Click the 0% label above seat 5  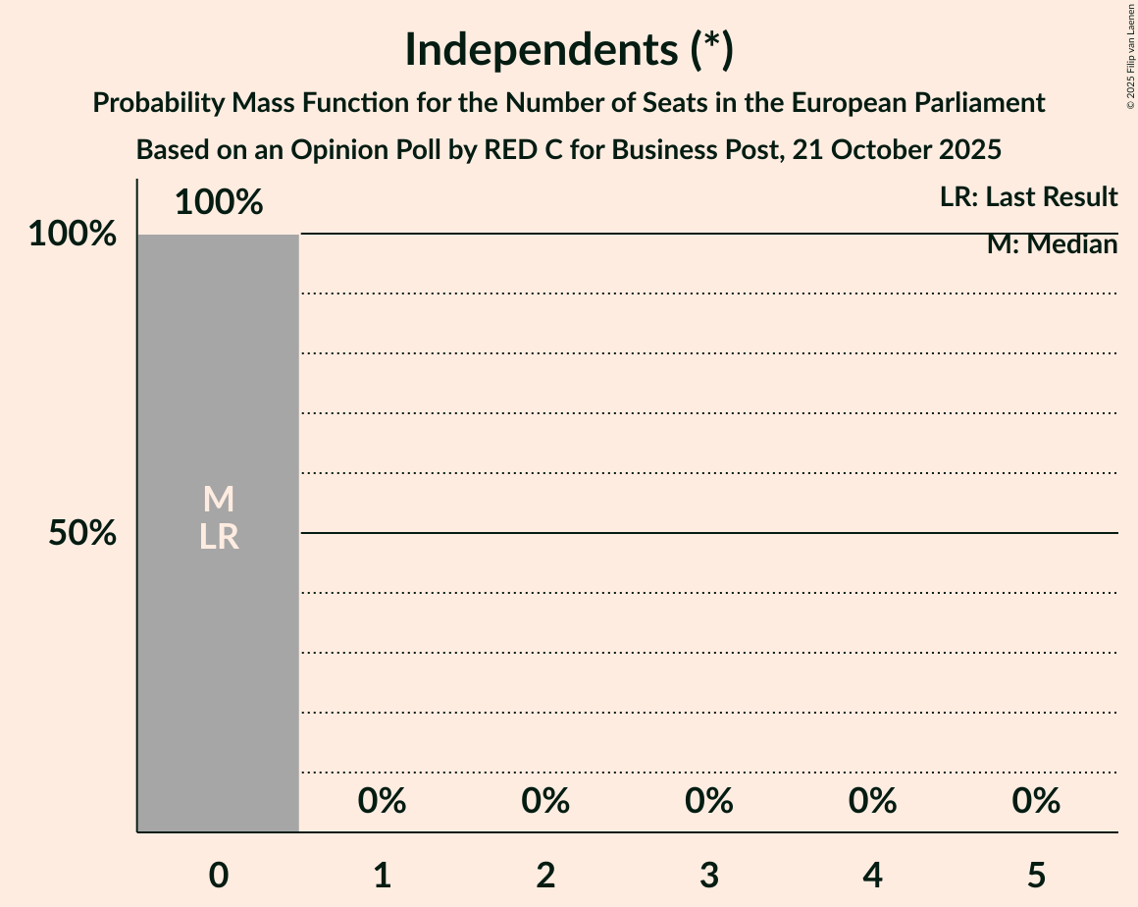click(x=1037, y=801)
